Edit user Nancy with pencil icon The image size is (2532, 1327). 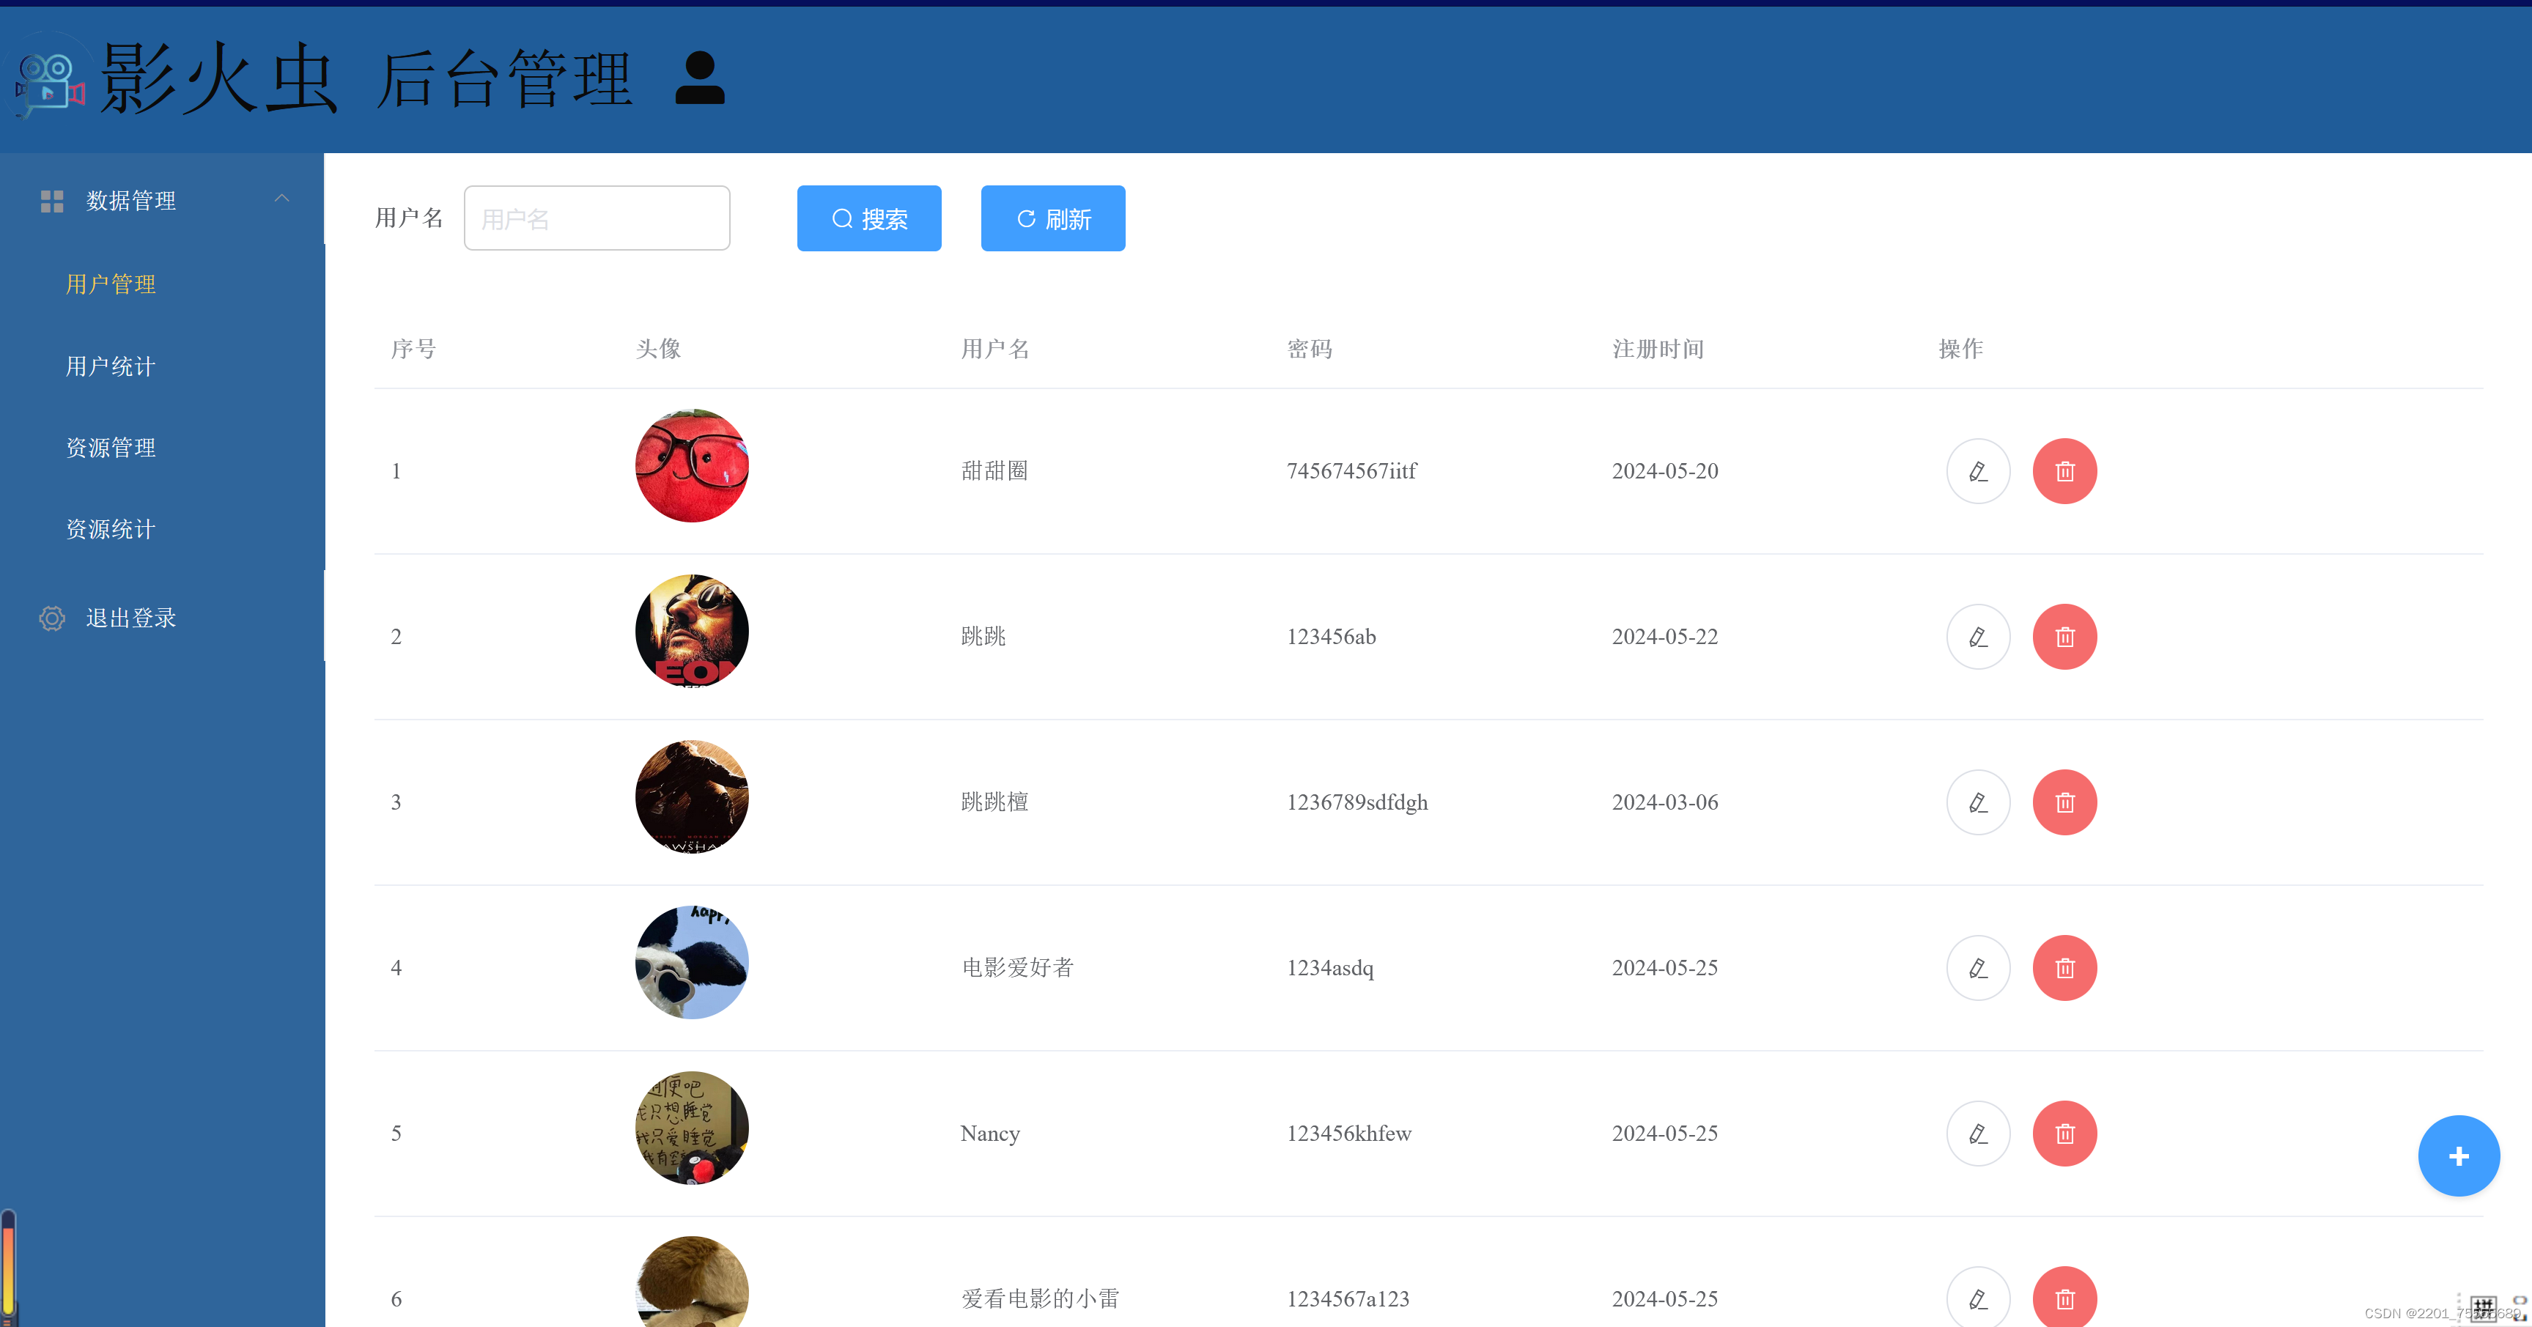1979,1134
